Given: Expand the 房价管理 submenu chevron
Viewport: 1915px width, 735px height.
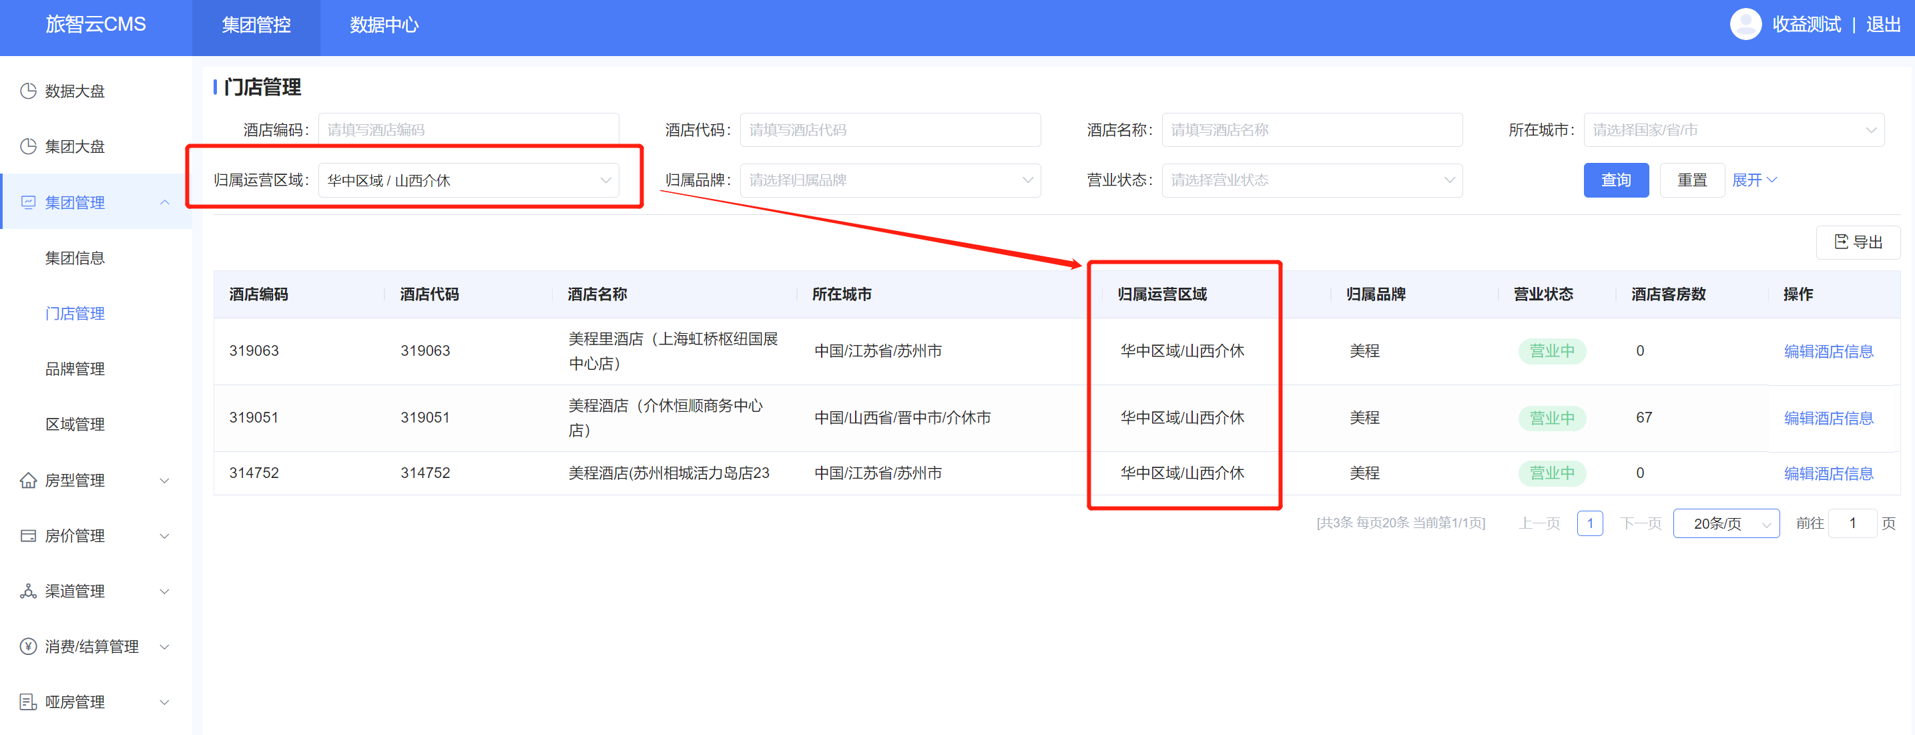Looking at the screenshot, I should tap(165, 535).
